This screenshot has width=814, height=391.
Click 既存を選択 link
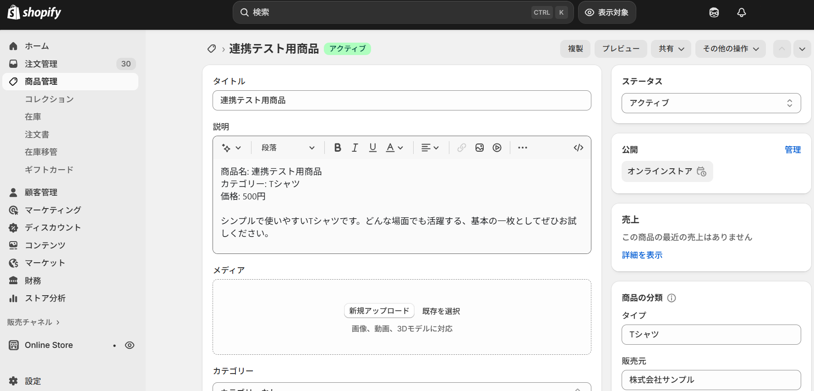(x=441, y=311)
